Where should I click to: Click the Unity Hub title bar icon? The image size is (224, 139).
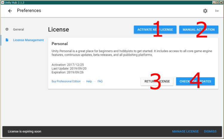(3, 2)
